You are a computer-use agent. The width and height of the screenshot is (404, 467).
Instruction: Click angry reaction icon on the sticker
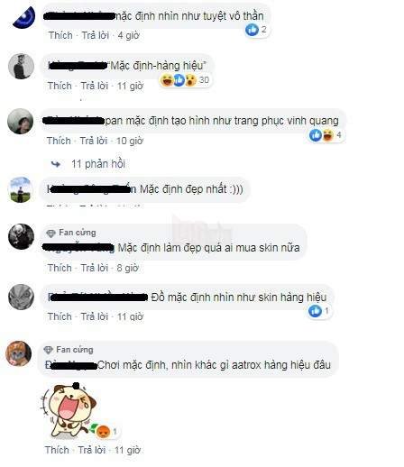103,432
